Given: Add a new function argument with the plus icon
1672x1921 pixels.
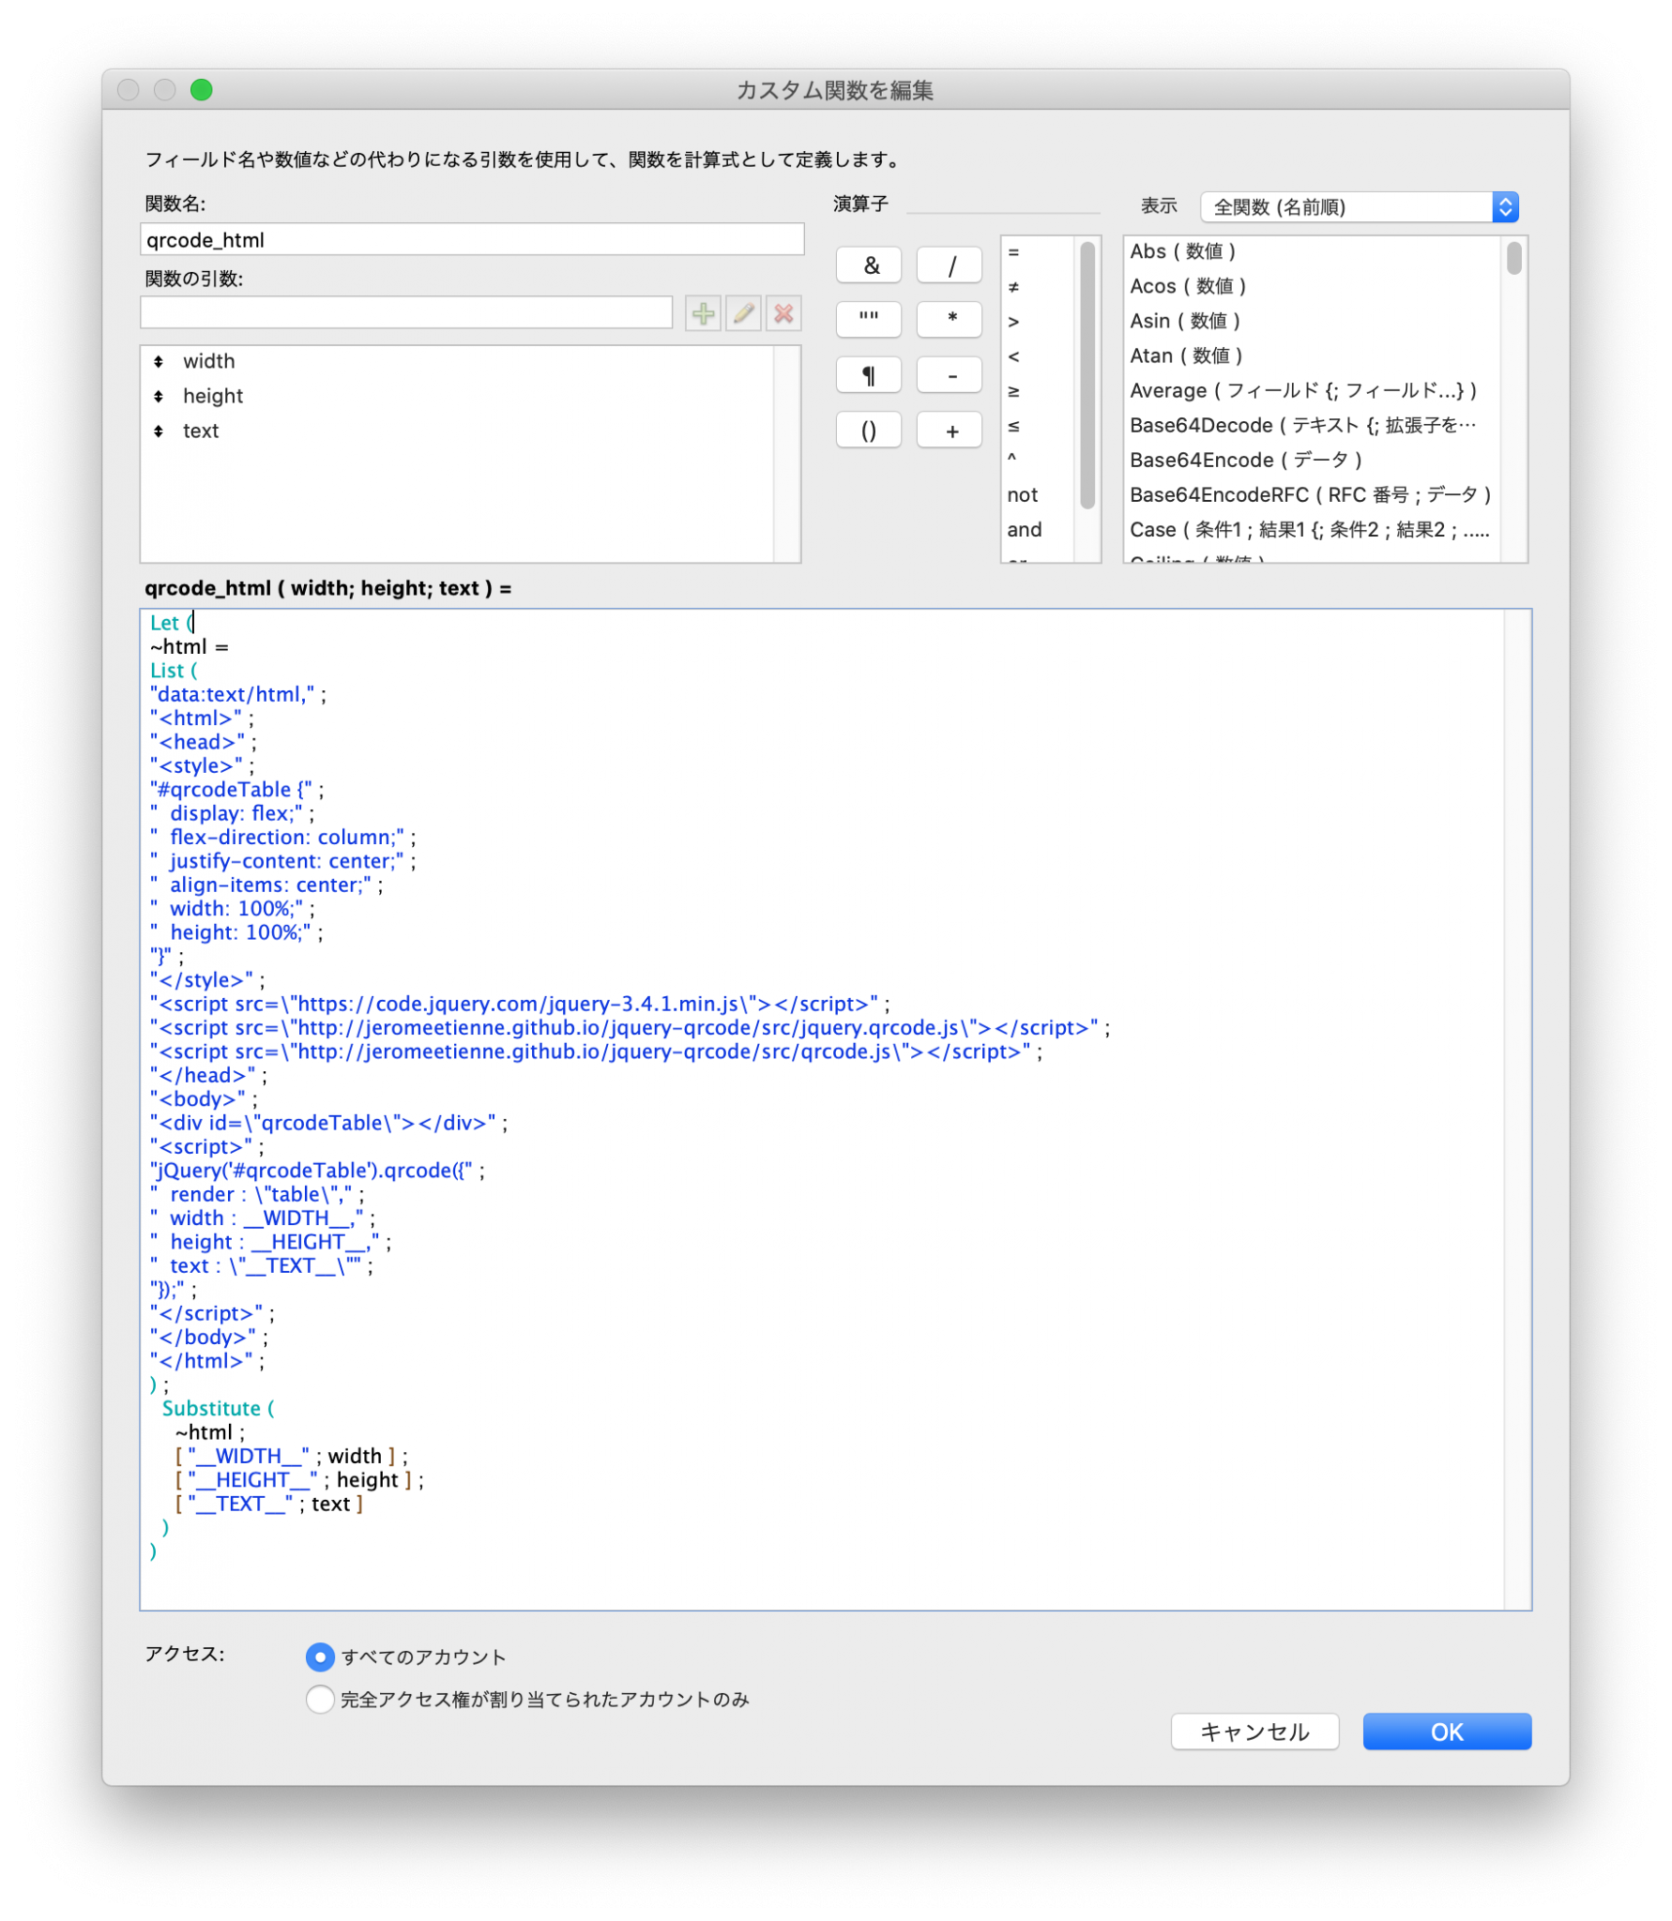Looking at the screenshot, I should point(703,314).
